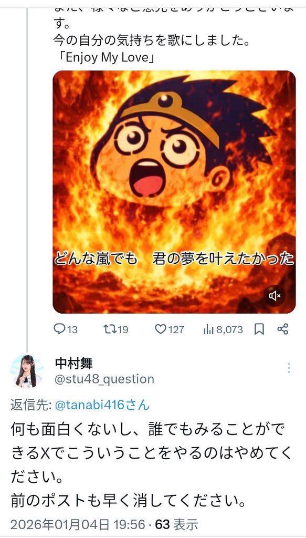
Task: Select the reply text about 前のポスト
Action: pyautogui.click(x=129, y=502)
